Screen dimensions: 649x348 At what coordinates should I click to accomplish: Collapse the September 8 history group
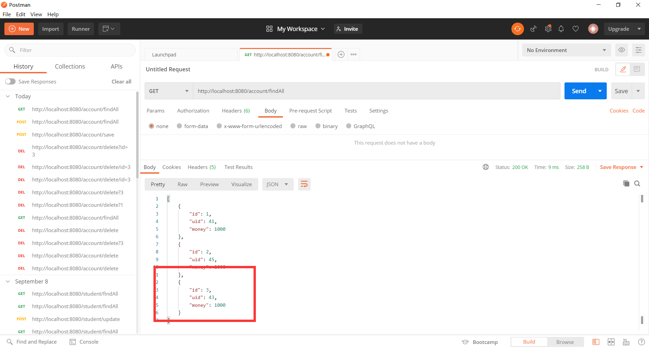pos(8,281)
